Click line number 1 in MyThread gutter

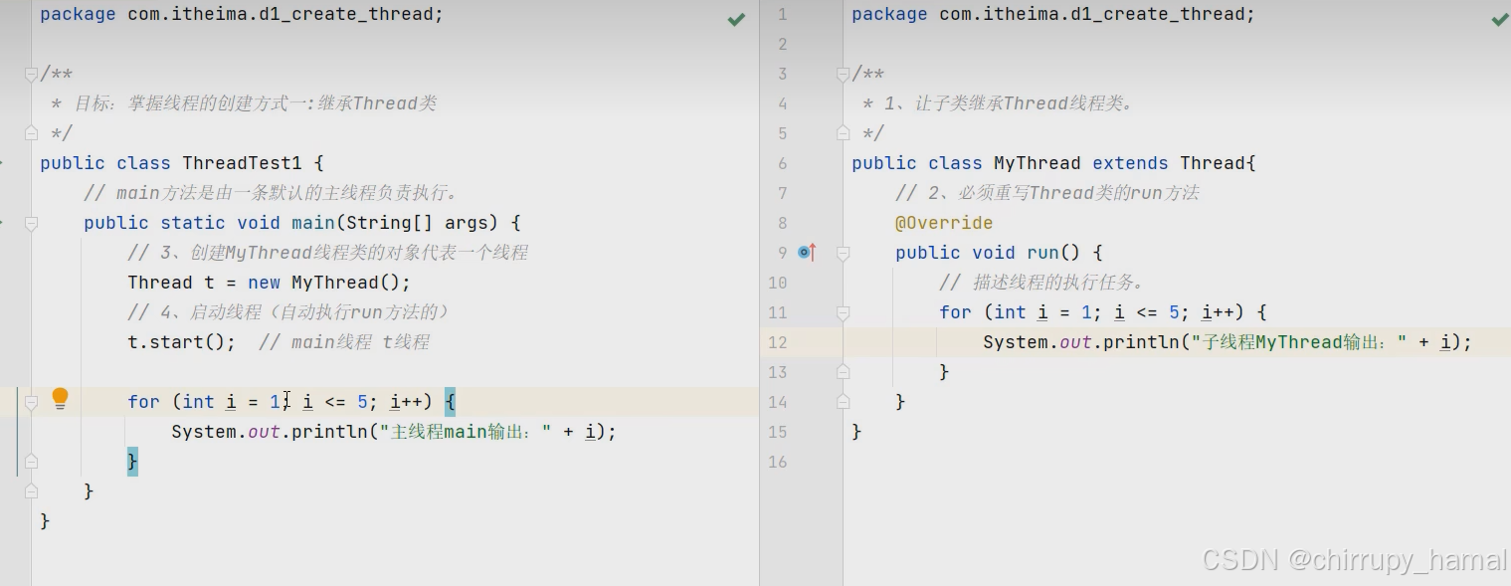(x=782, y=14)
